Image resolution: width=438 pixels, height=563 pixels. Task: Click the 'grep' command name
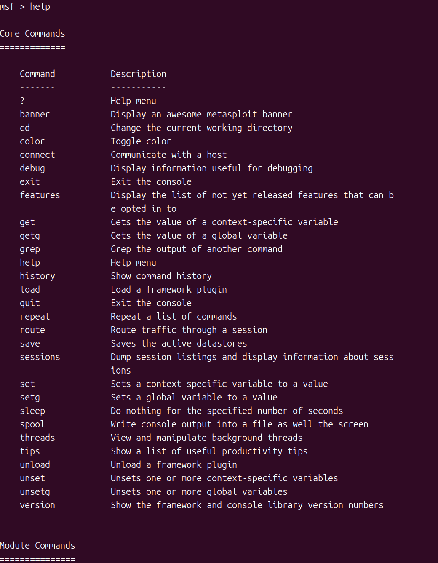click(x=30, y=249)
